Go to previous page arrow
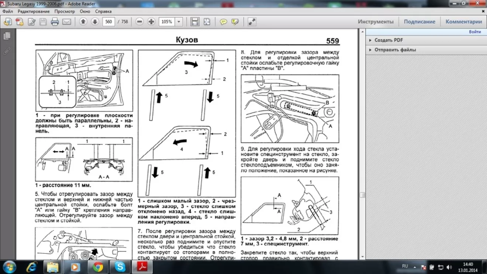Image resolution: width=487 pixels, height=274 pixels. (x=83, y=22)
